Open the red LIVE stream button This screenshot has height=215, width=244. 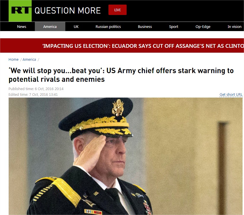[x=117, y=10]
